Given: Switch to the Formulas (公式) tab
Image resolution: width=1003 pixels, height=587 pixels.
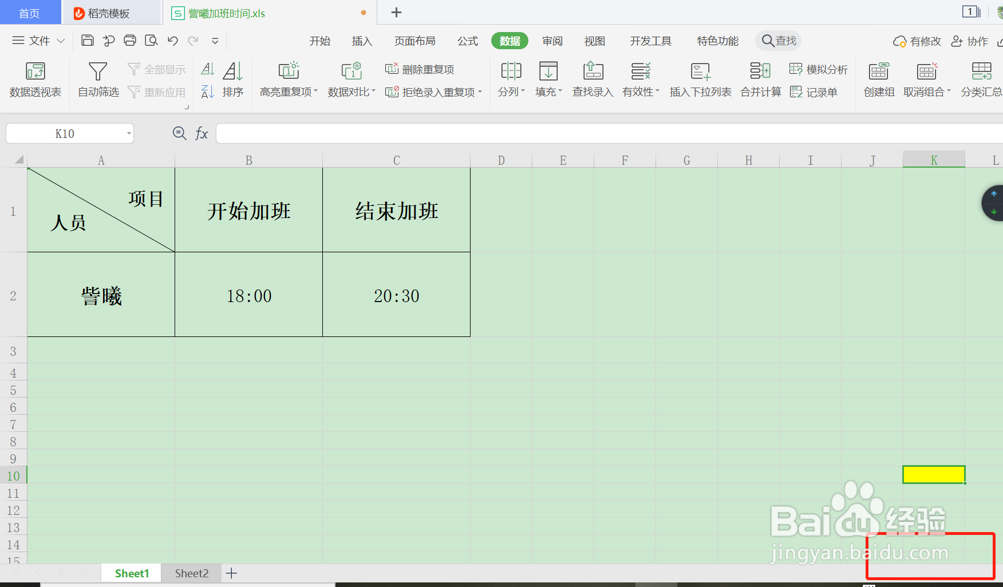Looking at the screenshot, I should click(467, 41).
